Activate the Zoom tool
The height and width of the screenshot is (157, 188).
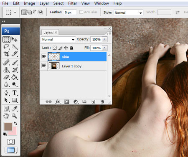[x=14, y=116]
